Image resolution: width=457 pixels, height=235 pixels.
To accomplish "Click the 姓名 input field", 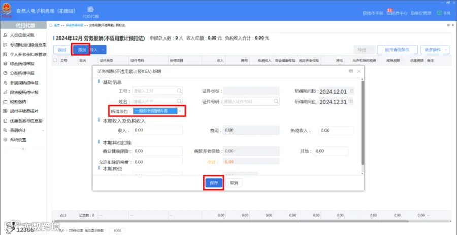I will [x=157, y=101].
